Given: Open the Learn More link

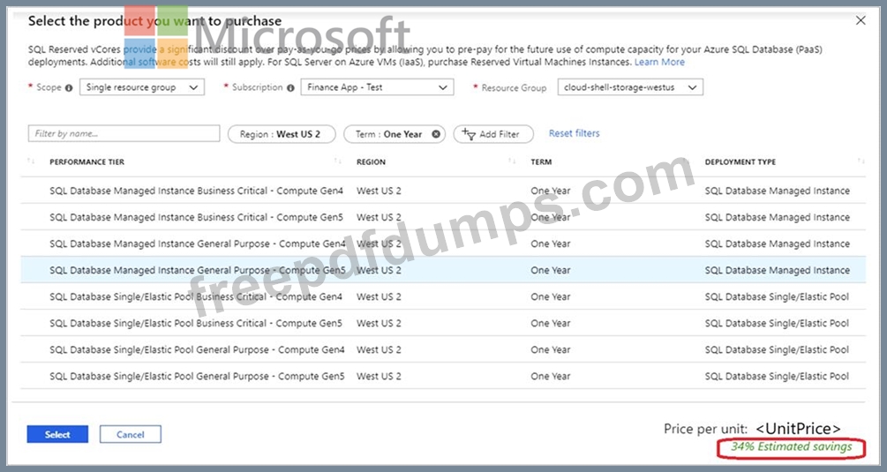Looking at the screenshot, I should (659, 62).
